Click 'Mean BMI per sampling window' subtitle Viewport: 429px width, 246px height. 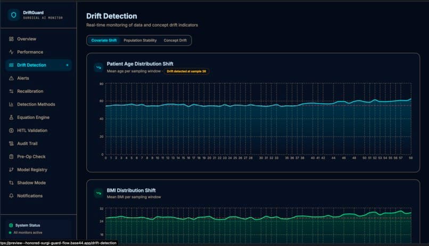(x=134, y=197)
